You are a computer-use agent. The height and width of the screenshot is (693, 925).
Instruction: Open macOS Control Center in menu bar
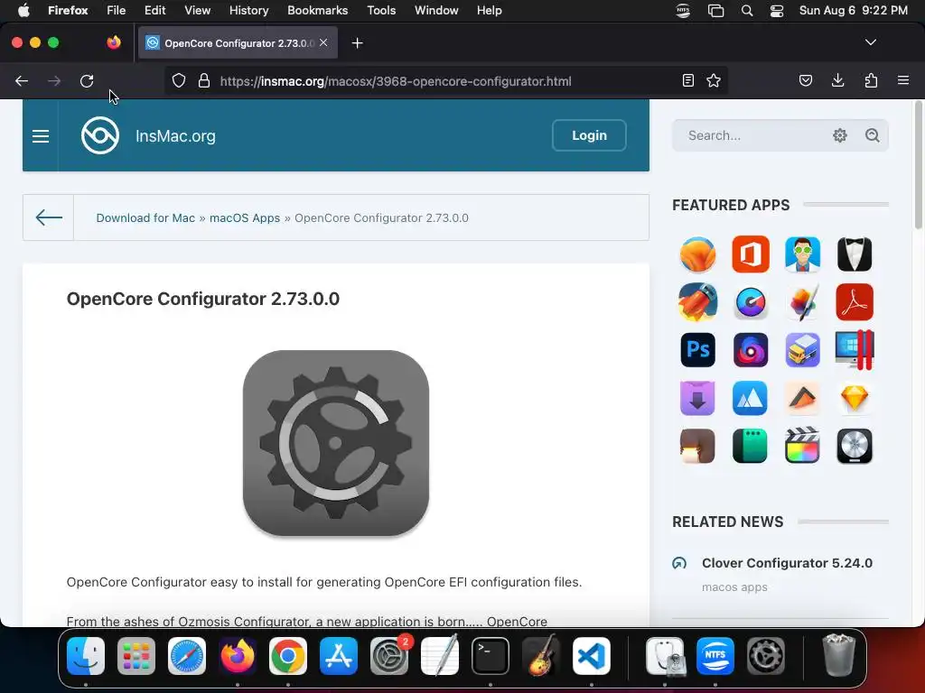777,11
